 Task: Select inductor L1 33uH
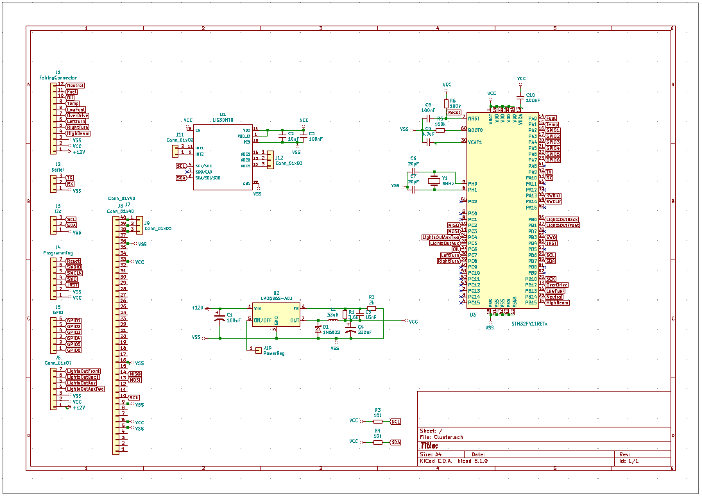click(332, 320)
